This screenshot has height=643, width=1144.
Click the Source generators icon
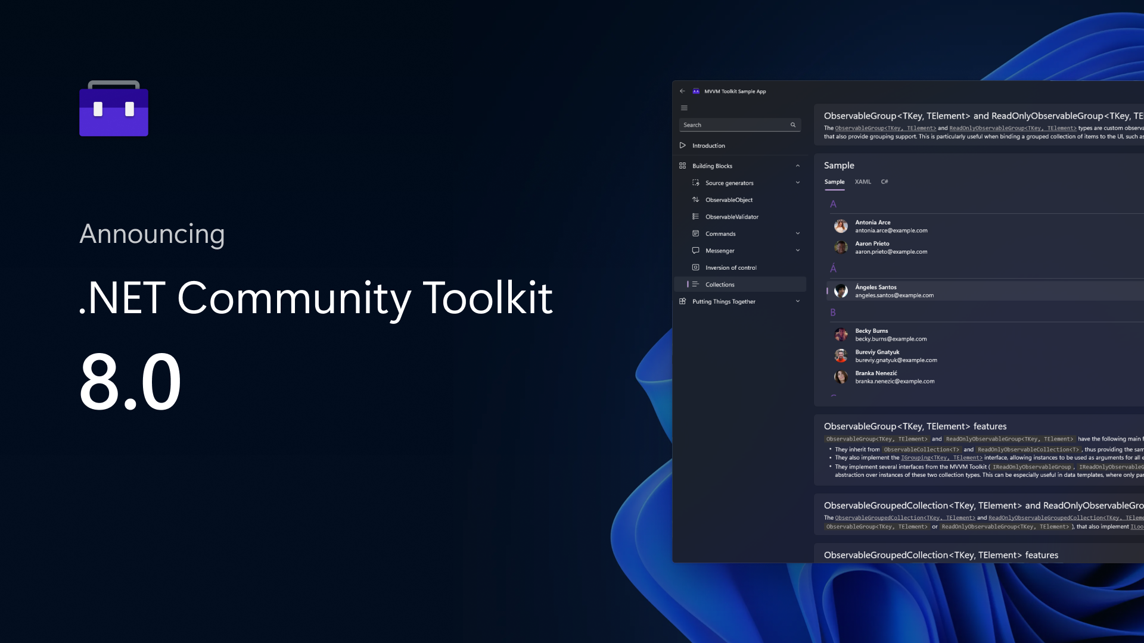695,182
